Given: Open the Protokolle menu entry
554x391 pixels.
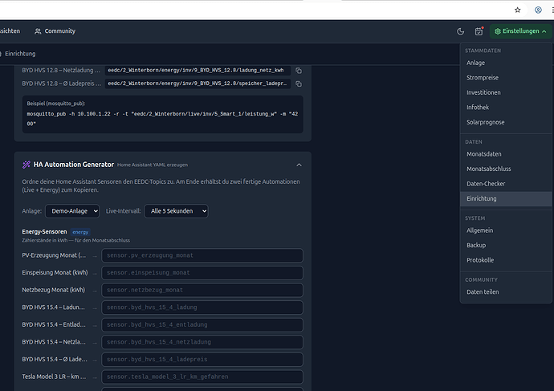Looking at the screenshot, I should 480,260.
